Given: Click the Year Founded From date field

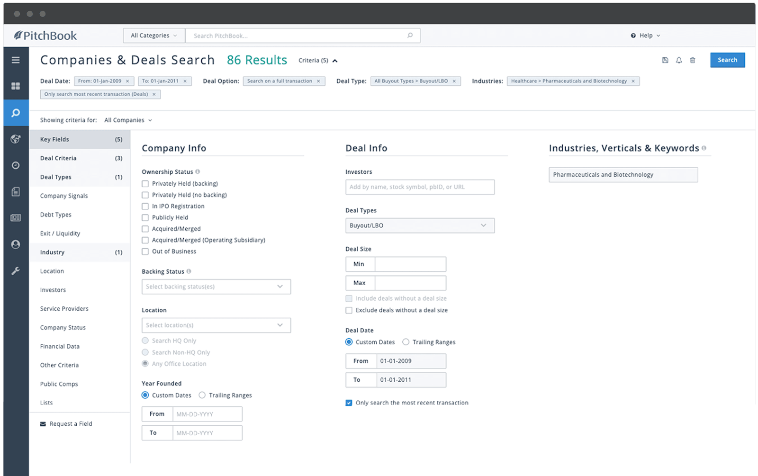Looking at the screenshot, I should 208,414.
